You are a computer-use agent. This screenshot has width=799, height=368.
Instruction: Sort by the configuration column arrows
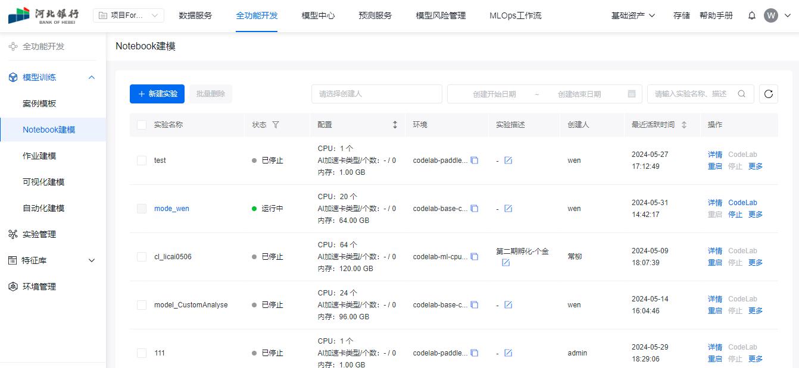click(395, 125)
